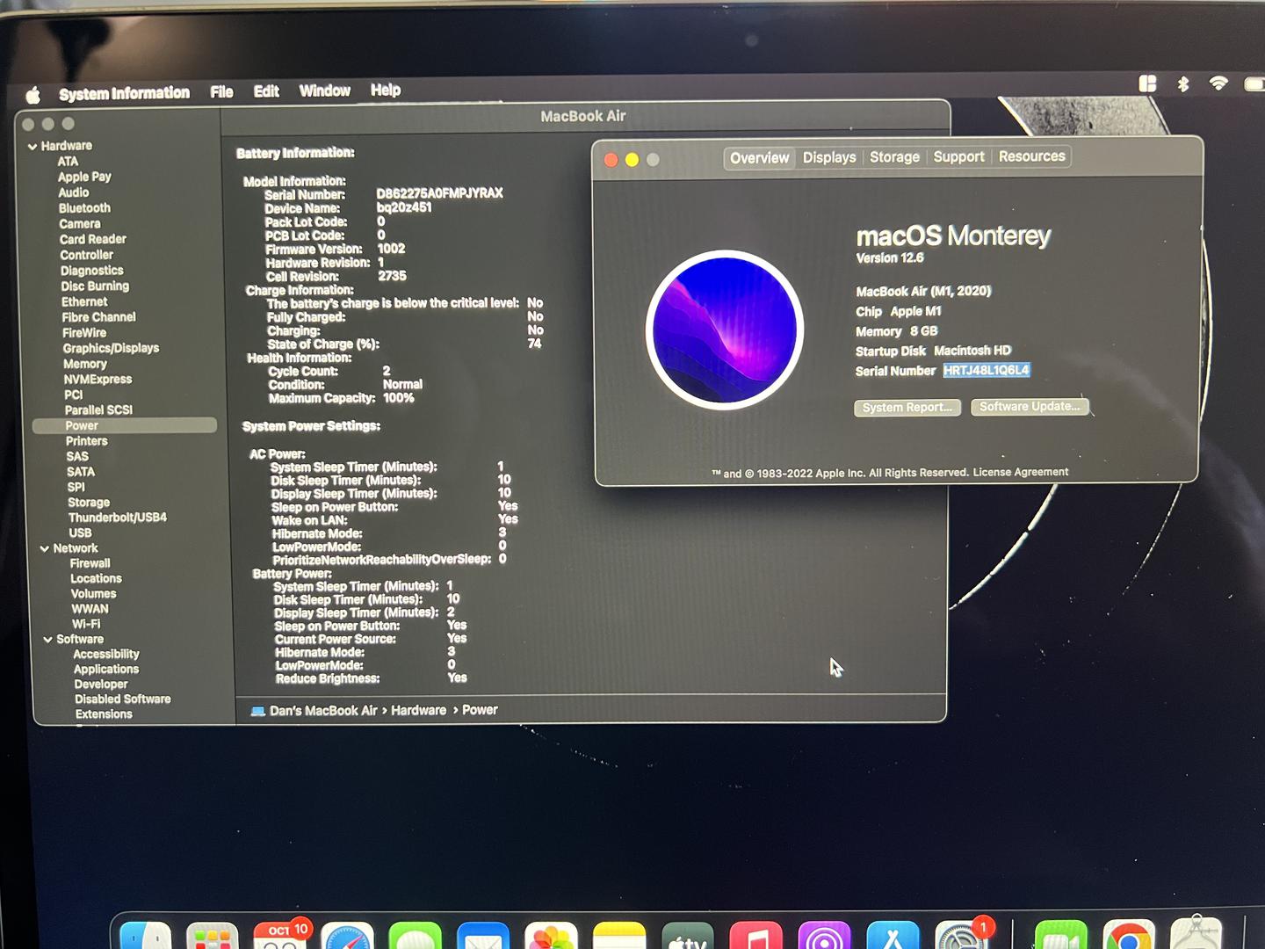Viewport: 1265px width, 949px height.
Task: Select Apple Pay in the sidebar
Action: coord(84,177)
